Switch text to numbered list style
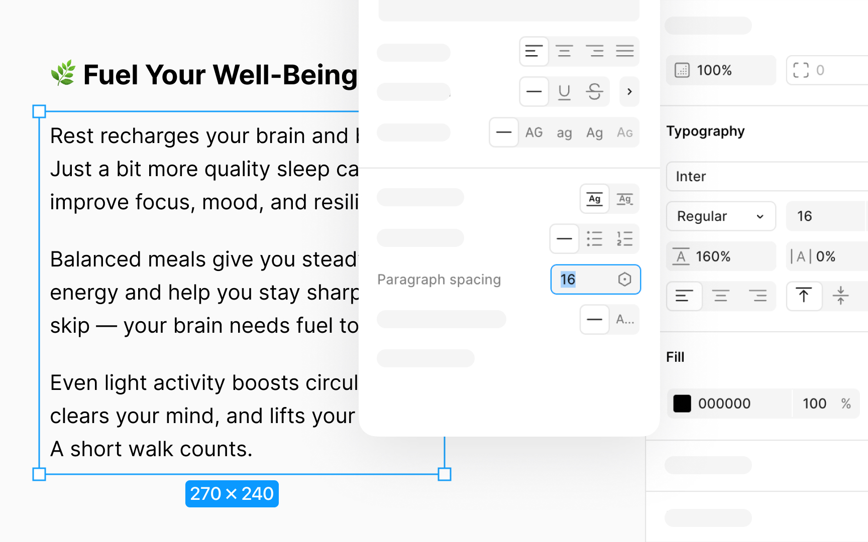The height and width of the screenshot is (542, 868). [x=624, y=239]
